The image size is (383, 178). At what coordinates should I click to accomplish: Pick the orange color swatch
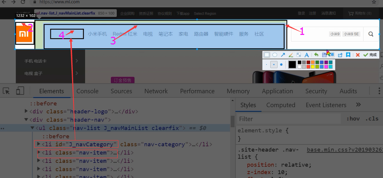[313, 63]
